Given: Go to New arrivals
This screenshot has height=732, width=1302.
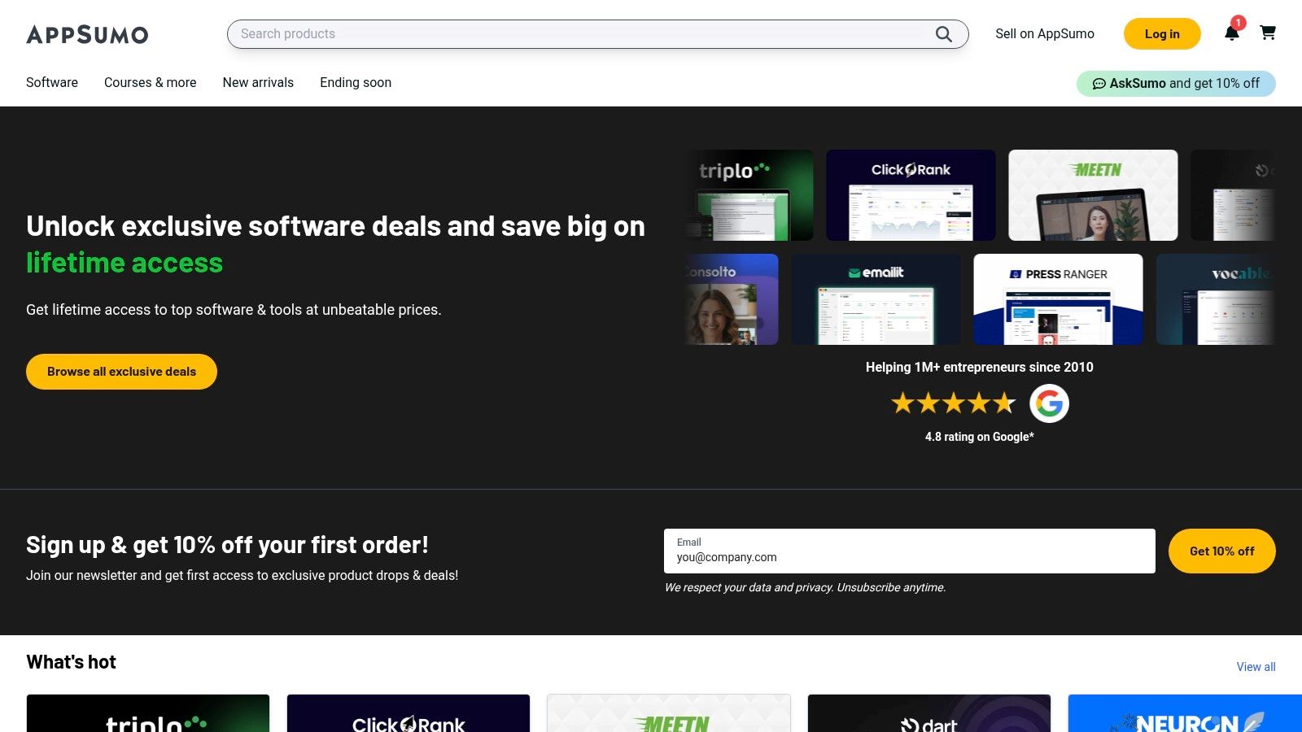Looking at the screenshot, I should coord(258,82).
